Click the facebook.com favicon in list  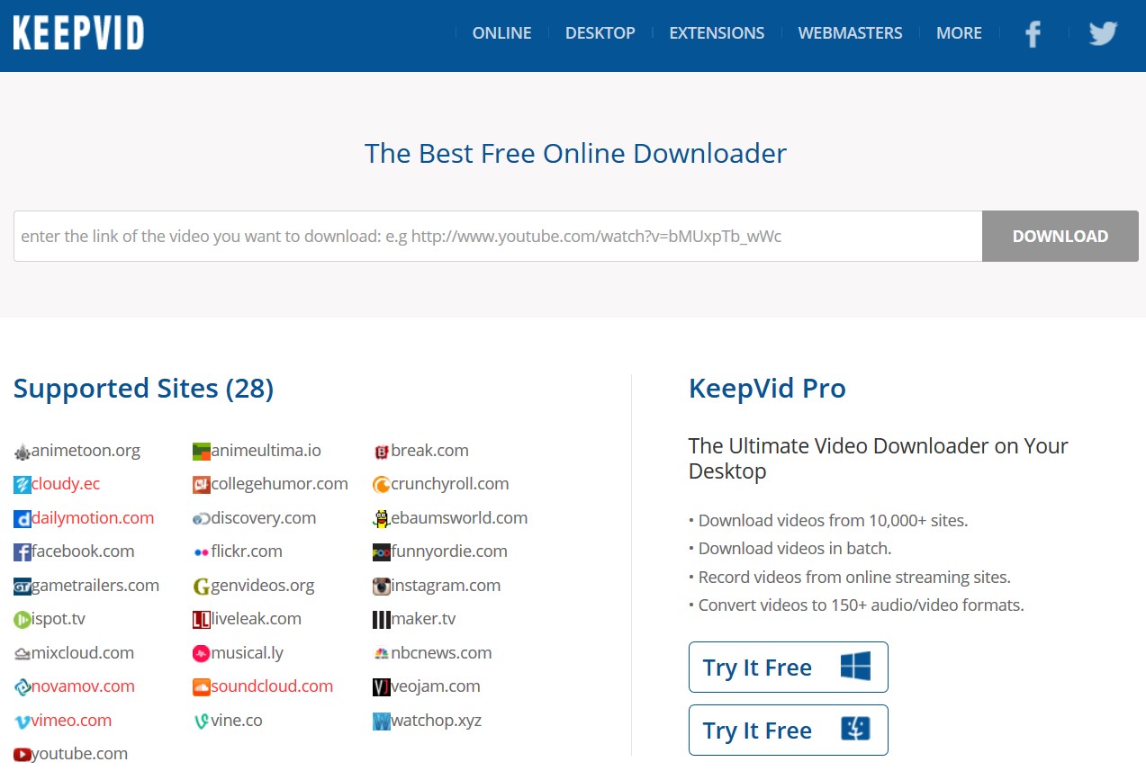point(23,552)
